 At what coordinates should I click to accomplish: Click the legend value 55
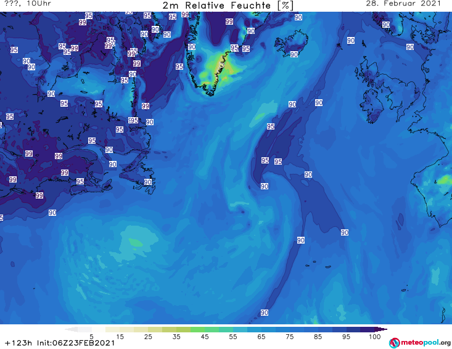click(x=233, y=337)
